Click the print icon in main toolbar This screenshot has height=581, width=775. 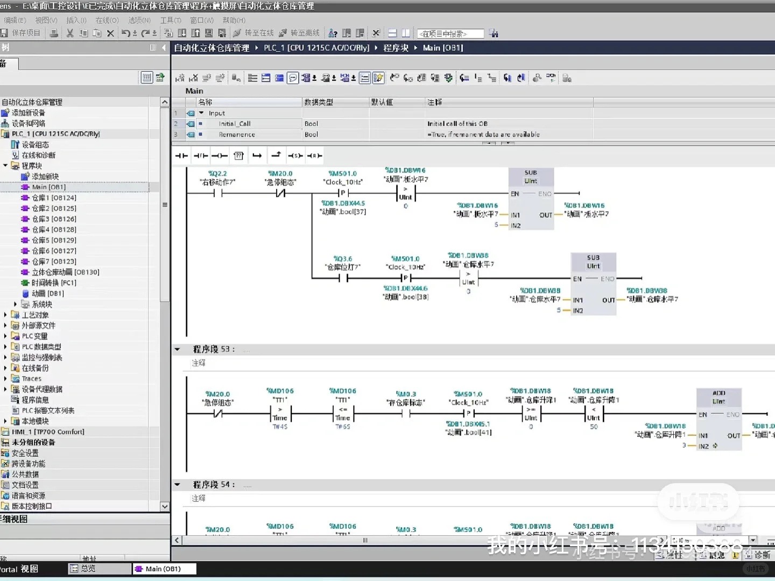pyautogui.click(x=54, y=33)
